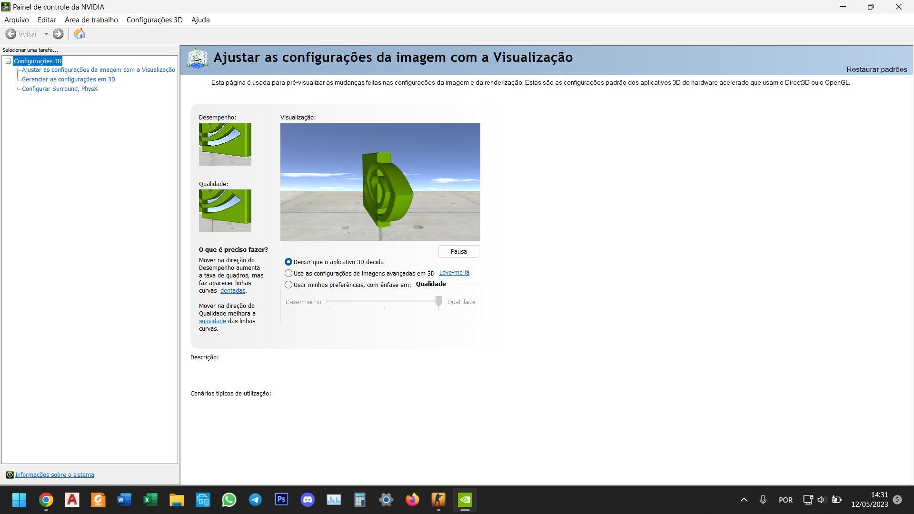The height and width of the screenshot is (514, 914).
Task: Open the Voltar history dropdown arrow
Action: [x=46, y=34]
